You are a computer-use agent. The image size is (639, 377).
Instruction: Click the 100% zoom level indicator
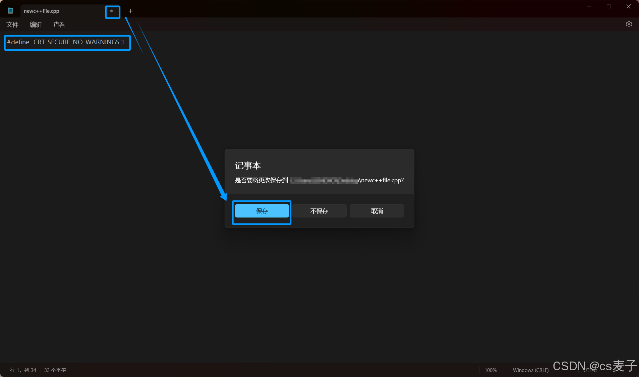pyautogui.click(x=490, y=370)
